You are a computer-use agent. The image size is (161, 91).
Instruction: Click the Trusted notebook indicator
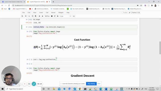coord(125,13)
